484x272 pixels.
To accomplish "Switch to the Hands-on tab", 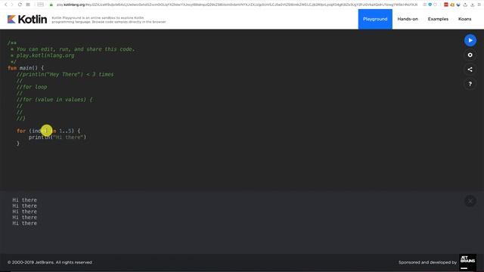I will [x=408, y=19].
